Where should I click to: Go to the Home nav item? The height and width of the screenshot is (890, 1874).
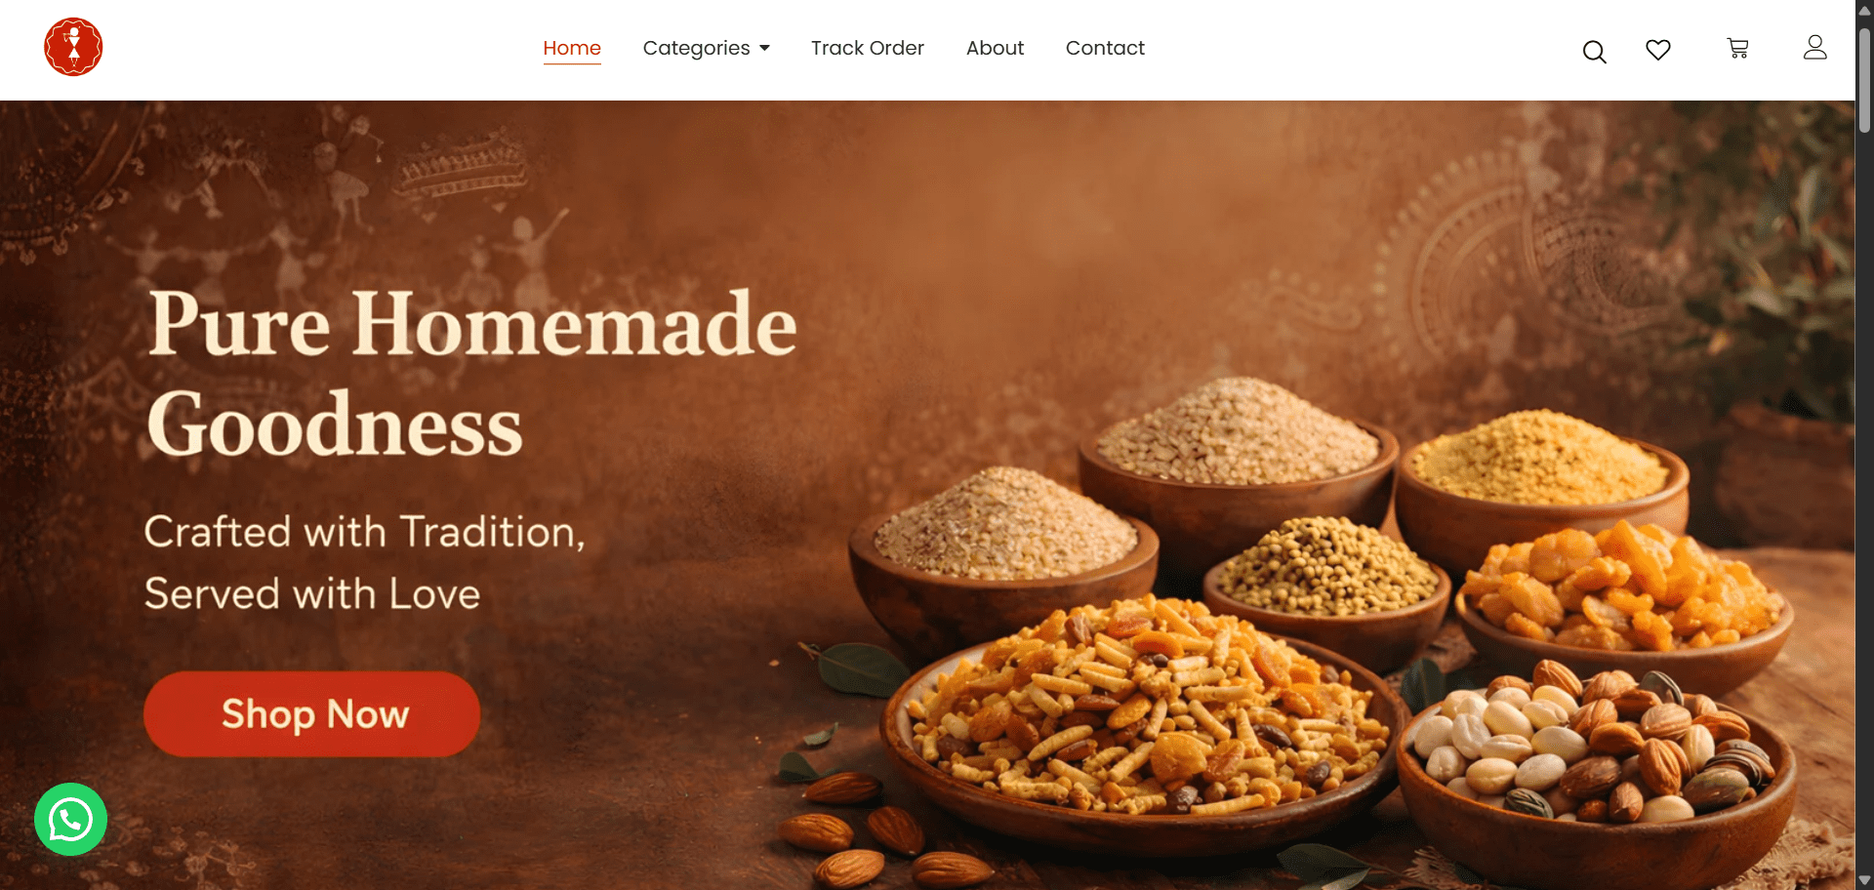572,48
